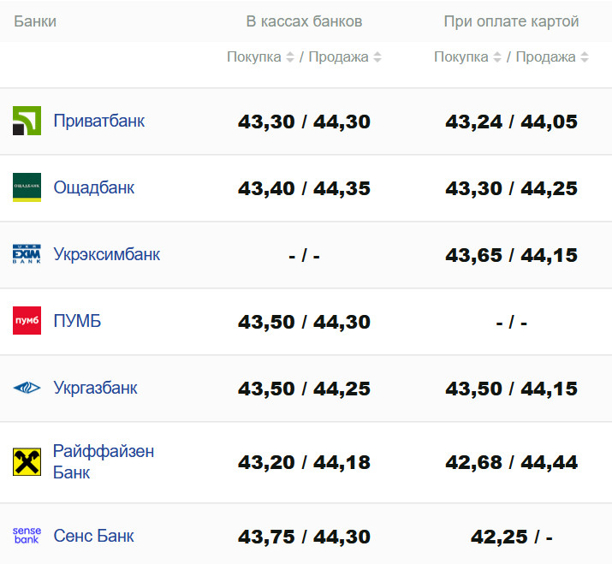612x564 pixels.
Task: Open the Ощадбанк link
Action: [93, 187]
